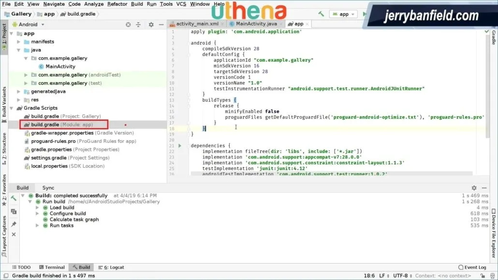Close the activity_main.xml tab
The width and height of the screenshot is (498, 280).
[x=222, y=24]
